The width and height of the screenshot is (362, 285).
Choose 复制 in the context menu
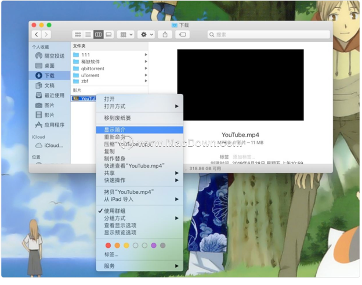(140, 151)
